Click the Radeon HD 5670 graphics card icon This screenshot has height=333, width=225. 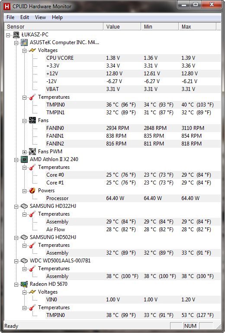pos(24,284)
